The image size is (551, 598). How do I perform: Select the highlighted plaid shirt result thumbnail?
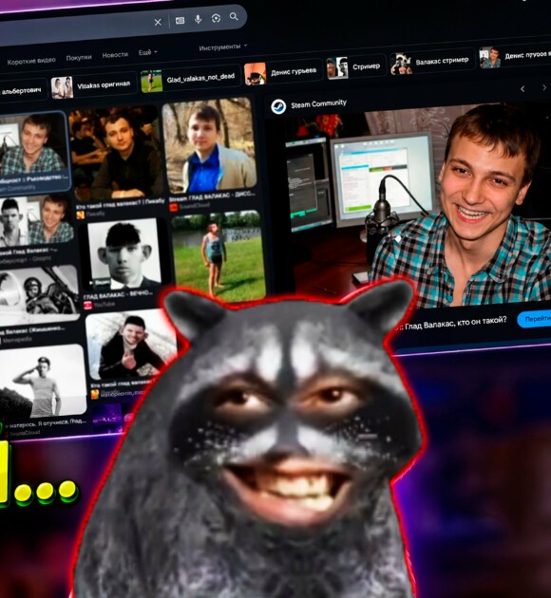tap(34, 144)
